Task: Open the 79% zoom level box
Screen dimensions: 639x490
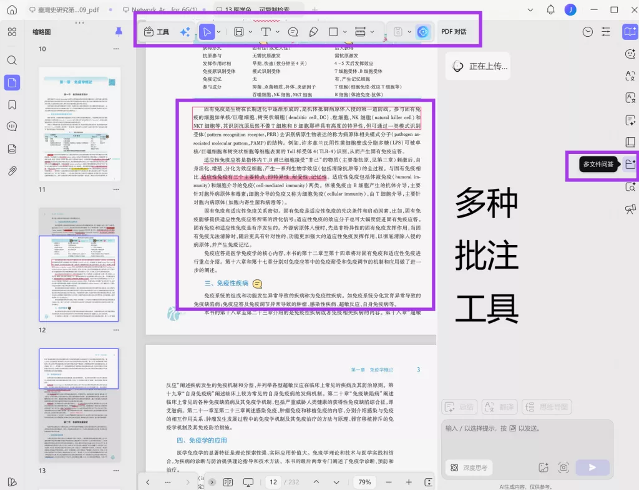Action: tap(364, 482)
